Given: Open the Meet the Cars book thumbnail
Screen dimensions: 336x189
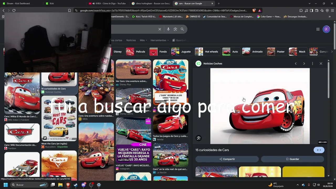Looking at the screenshot, I should (x=59, y=118).
